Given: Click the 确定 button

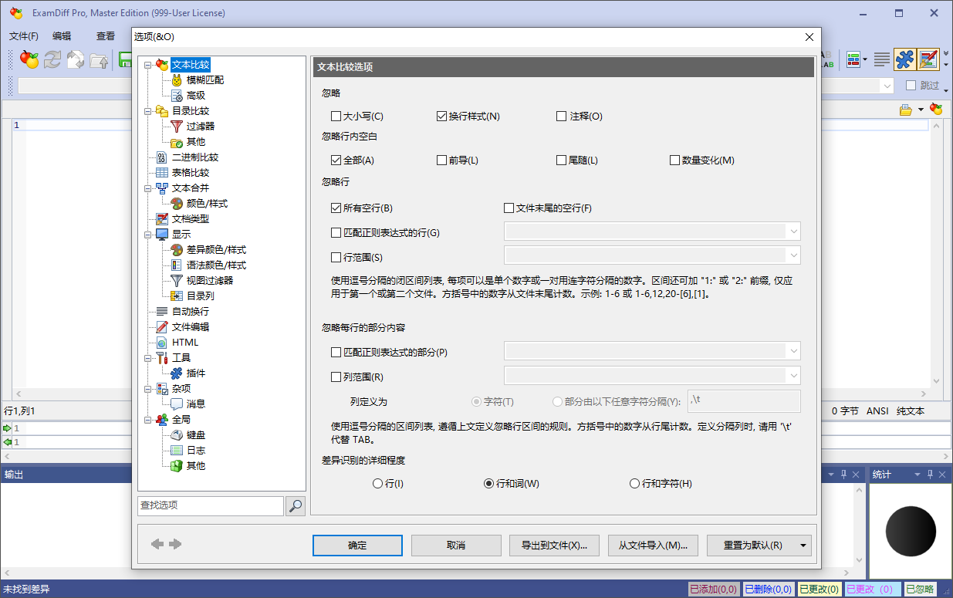Looking at the screenshot, I should (357, 546).
